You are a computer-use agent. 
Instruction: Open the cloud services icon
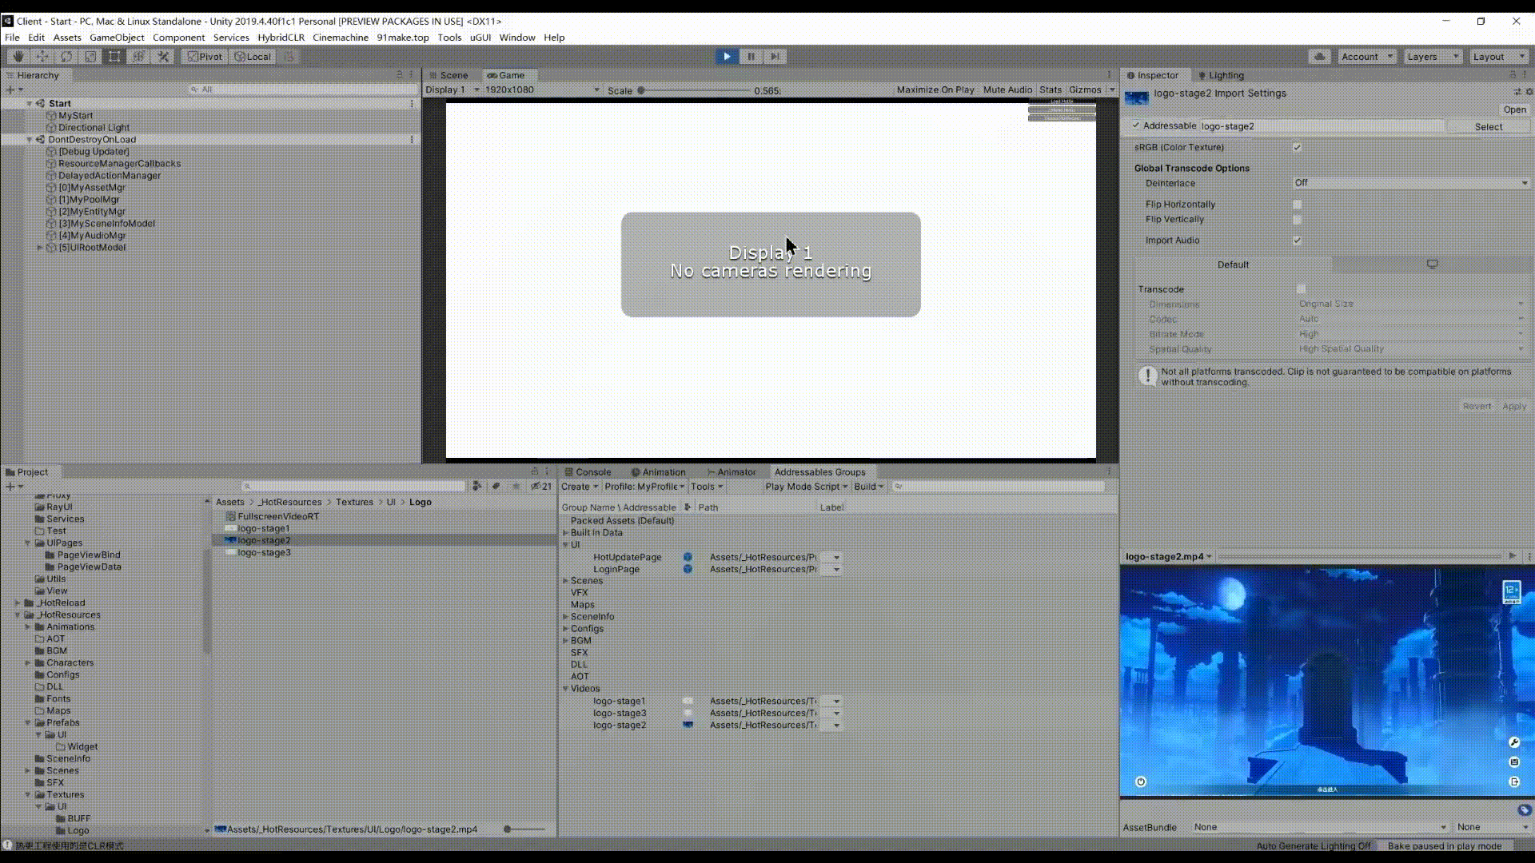pos(1319,57)
